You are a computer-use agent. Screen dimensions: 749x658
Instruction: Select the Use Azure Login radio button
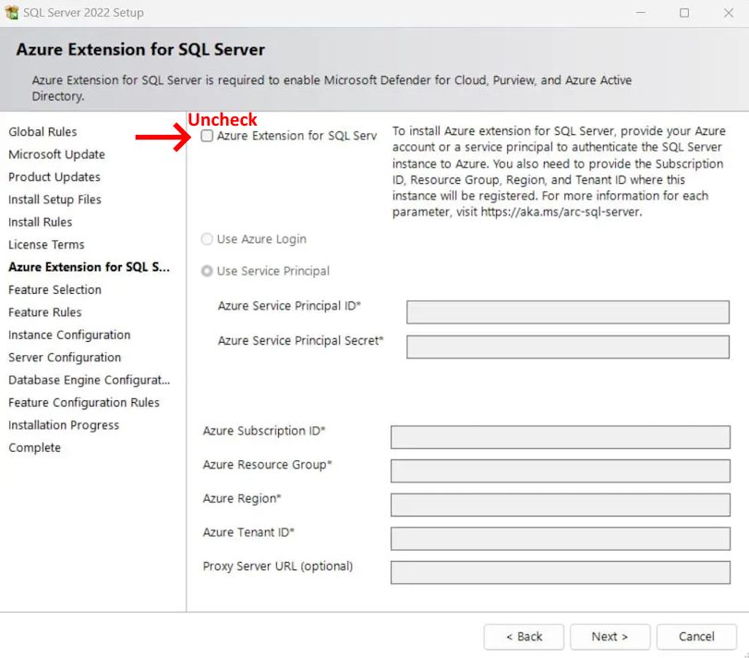coord(208,239)
